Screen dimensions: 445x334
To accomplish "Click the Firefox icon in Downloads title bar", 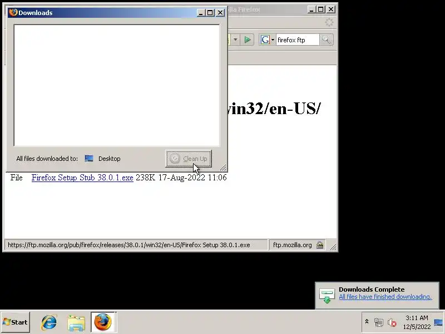I will point(13,12).
